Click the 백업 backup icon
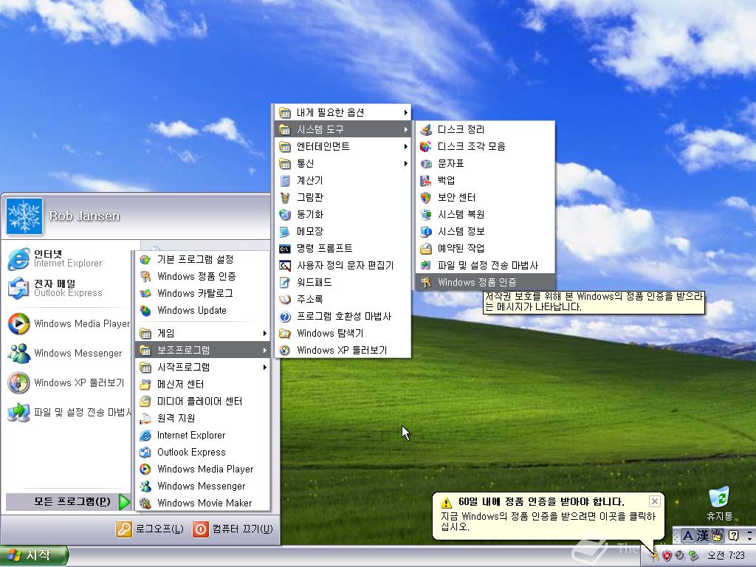 click(426, 180)
